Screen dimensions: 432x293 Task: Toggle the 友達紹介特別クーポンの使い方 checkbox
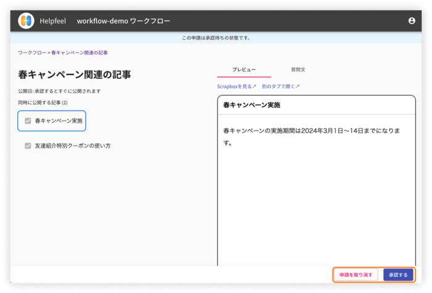click(x=28, y=146)
